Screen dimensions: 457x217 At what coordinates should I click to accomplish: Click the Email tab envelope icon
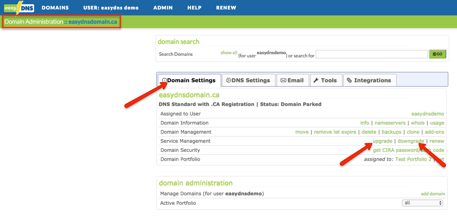(x=283, y=81)
